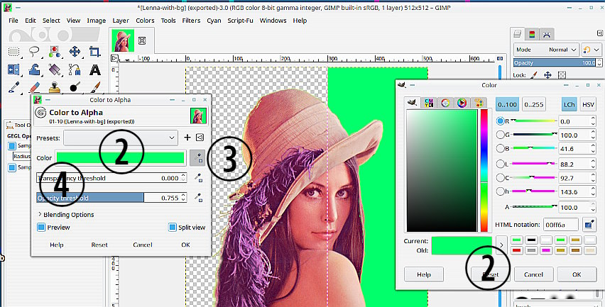Switch to Channels dock tab
Viewport: 605px width, 307px height.
click(x=532, y=34)
